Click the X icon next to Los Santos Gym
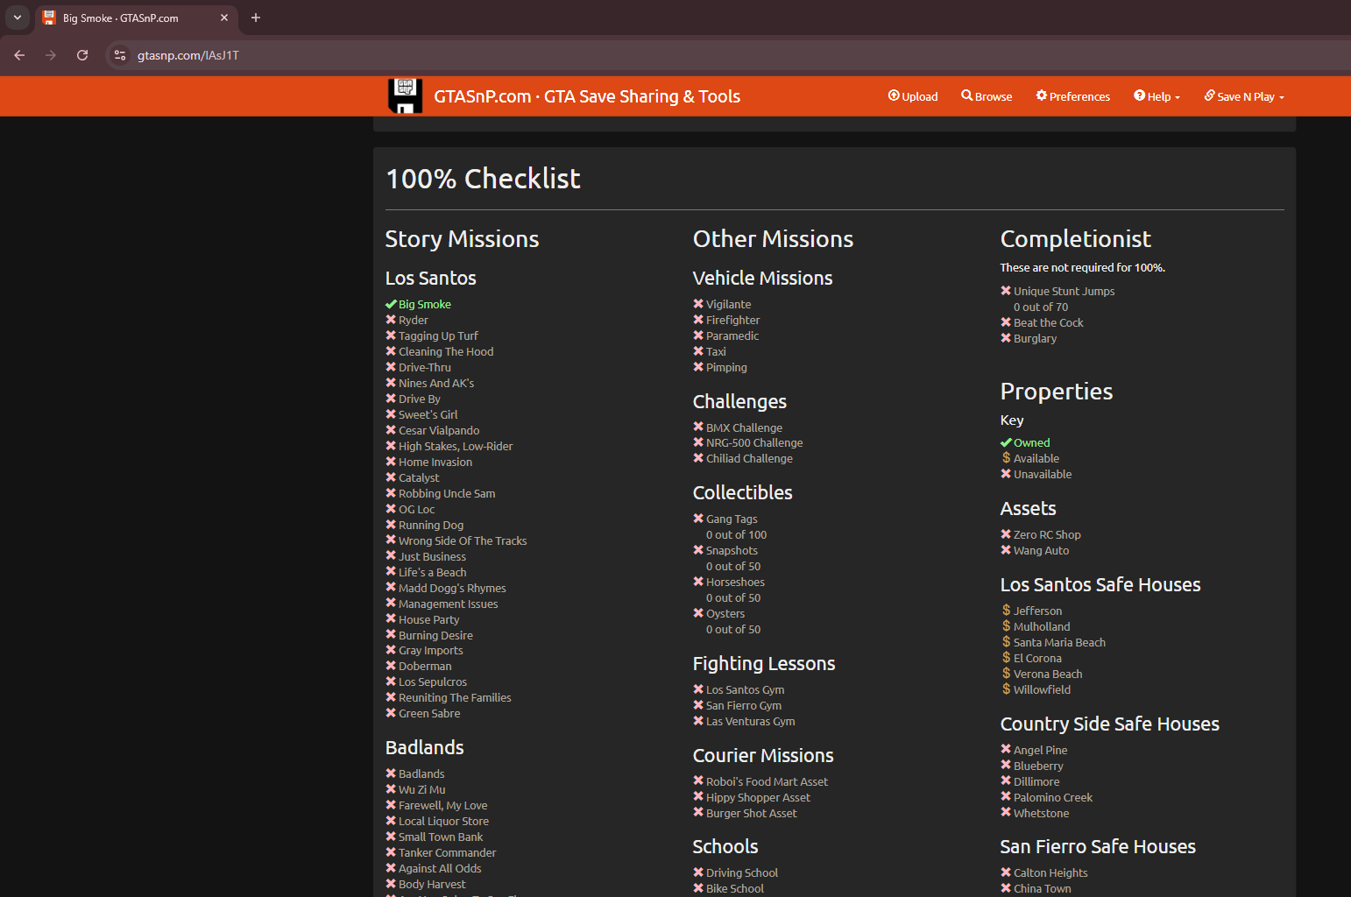 tap(698, 689)
